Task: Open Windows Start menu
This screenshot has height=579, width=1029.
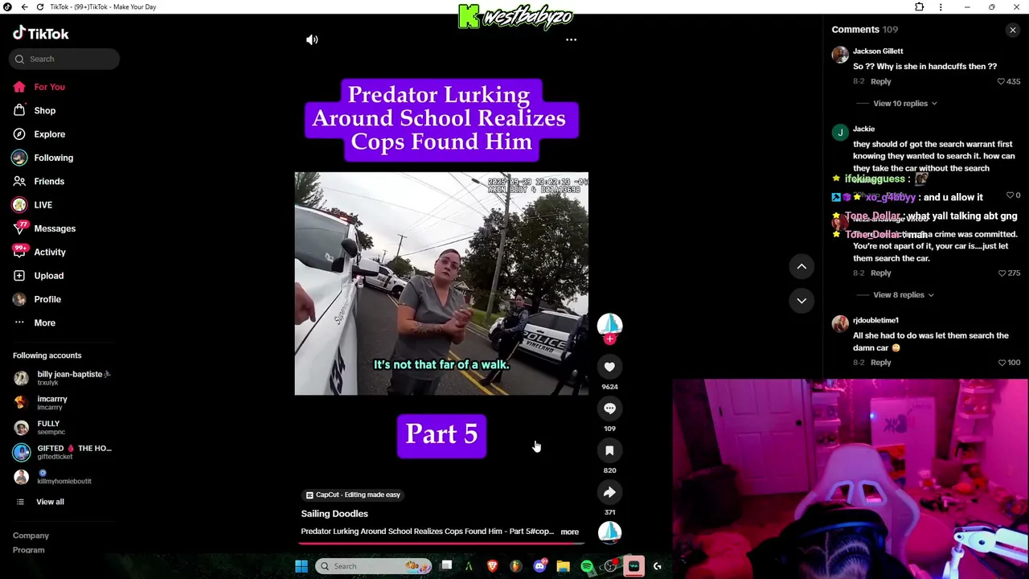Action: [x=301, y=566]
